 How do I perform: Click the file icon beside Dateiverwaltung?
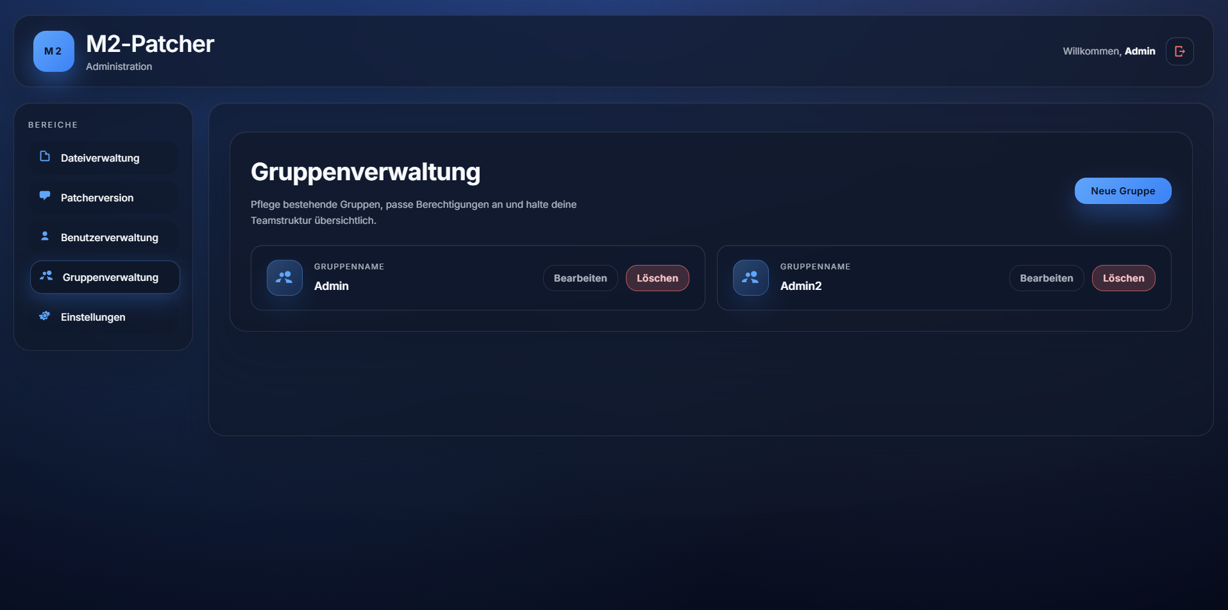[x=45, y=157]
